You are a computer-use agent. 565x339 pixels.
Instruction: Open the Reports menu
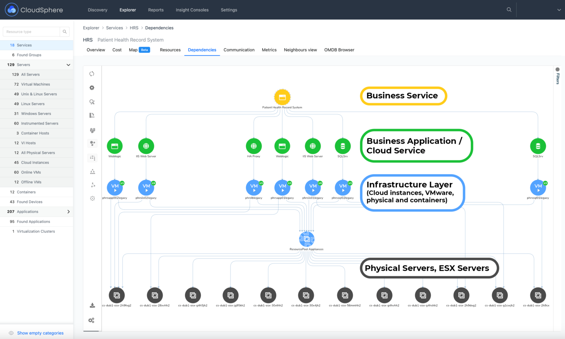tap(156, 10)
